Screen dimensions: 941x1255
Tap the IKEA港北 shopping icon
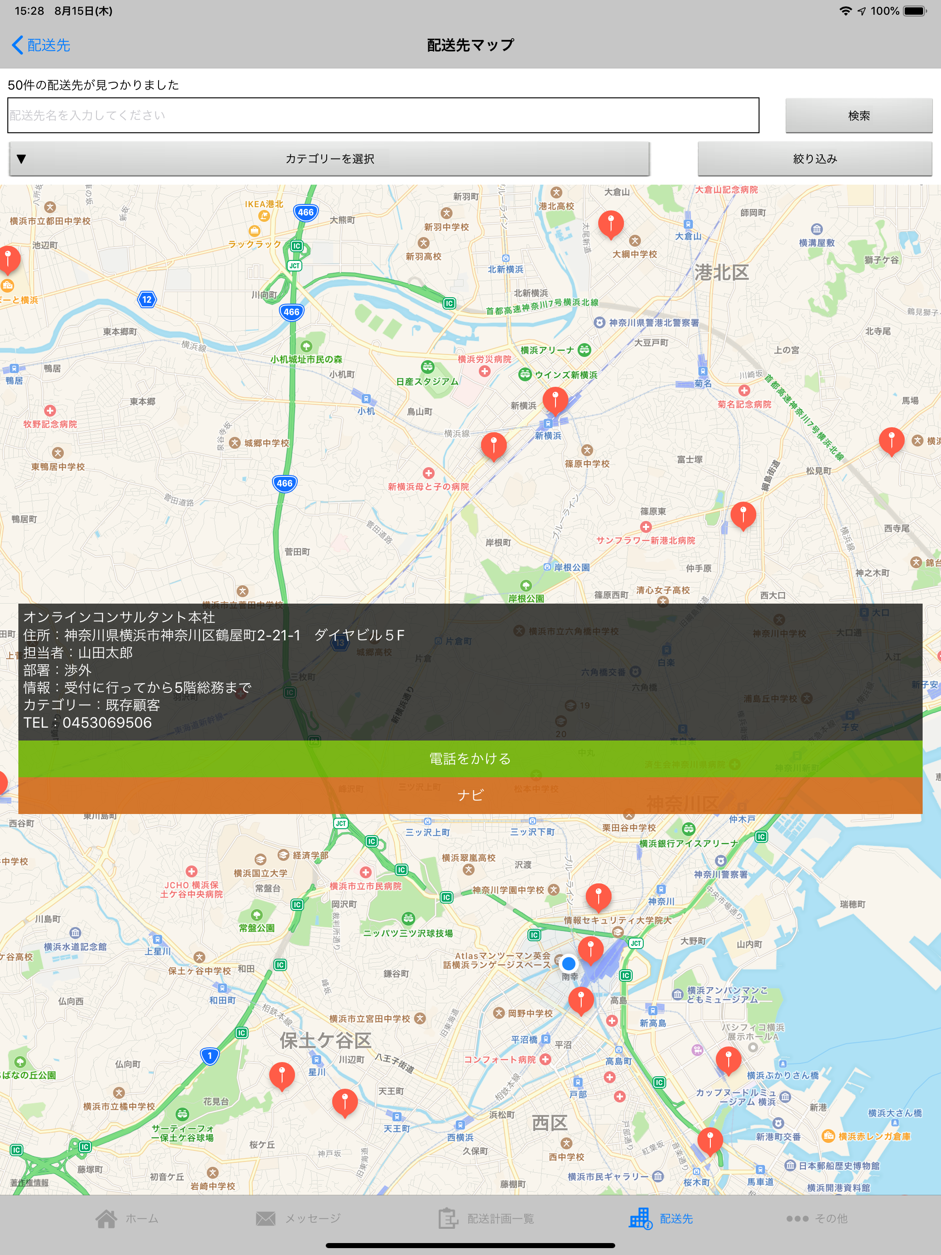[264, 215]
